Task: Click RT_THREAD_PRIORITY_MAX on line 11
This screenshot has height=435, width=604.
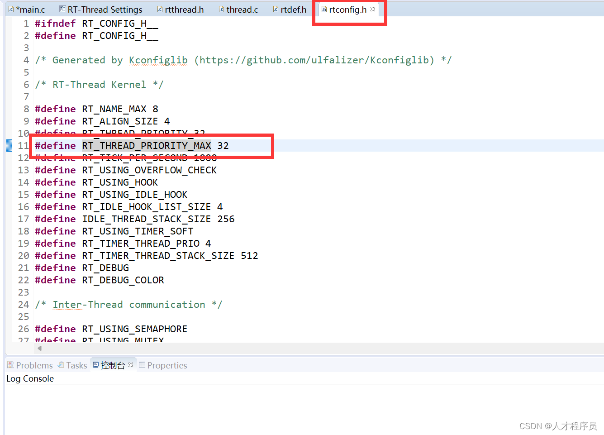Action: (x=147, y=146)
